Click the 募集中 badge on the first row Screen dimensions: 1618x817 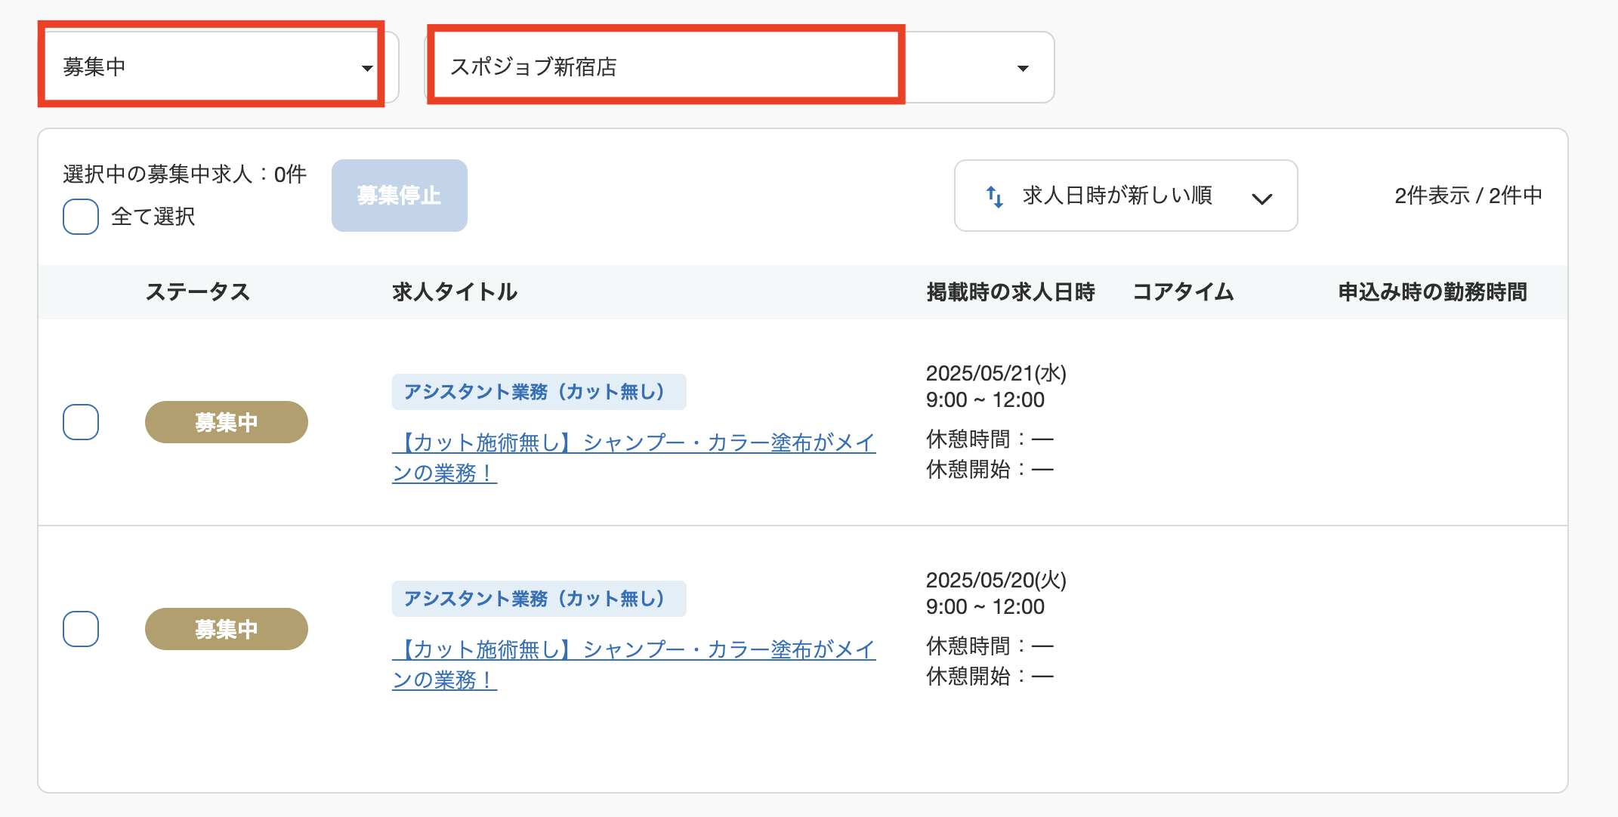226,422
